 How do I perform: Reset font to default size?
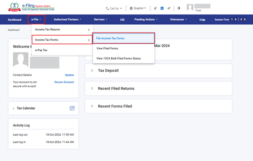click(x=162, y=8)
